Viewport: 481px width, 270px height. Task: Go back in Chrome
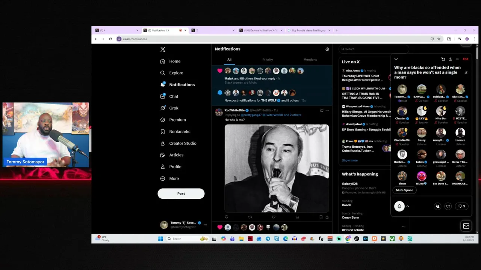point(96,39)
